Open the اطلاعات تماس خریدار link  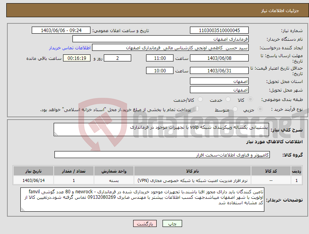(70, 48)
